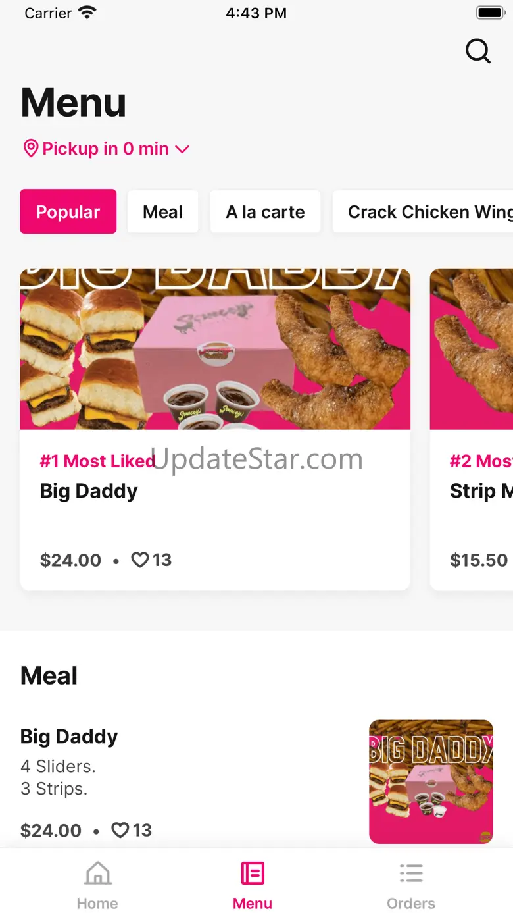Screen dimensions: 513x913
Task: Open the Big Daddy featured card image
Action: [x=215, y=349]
